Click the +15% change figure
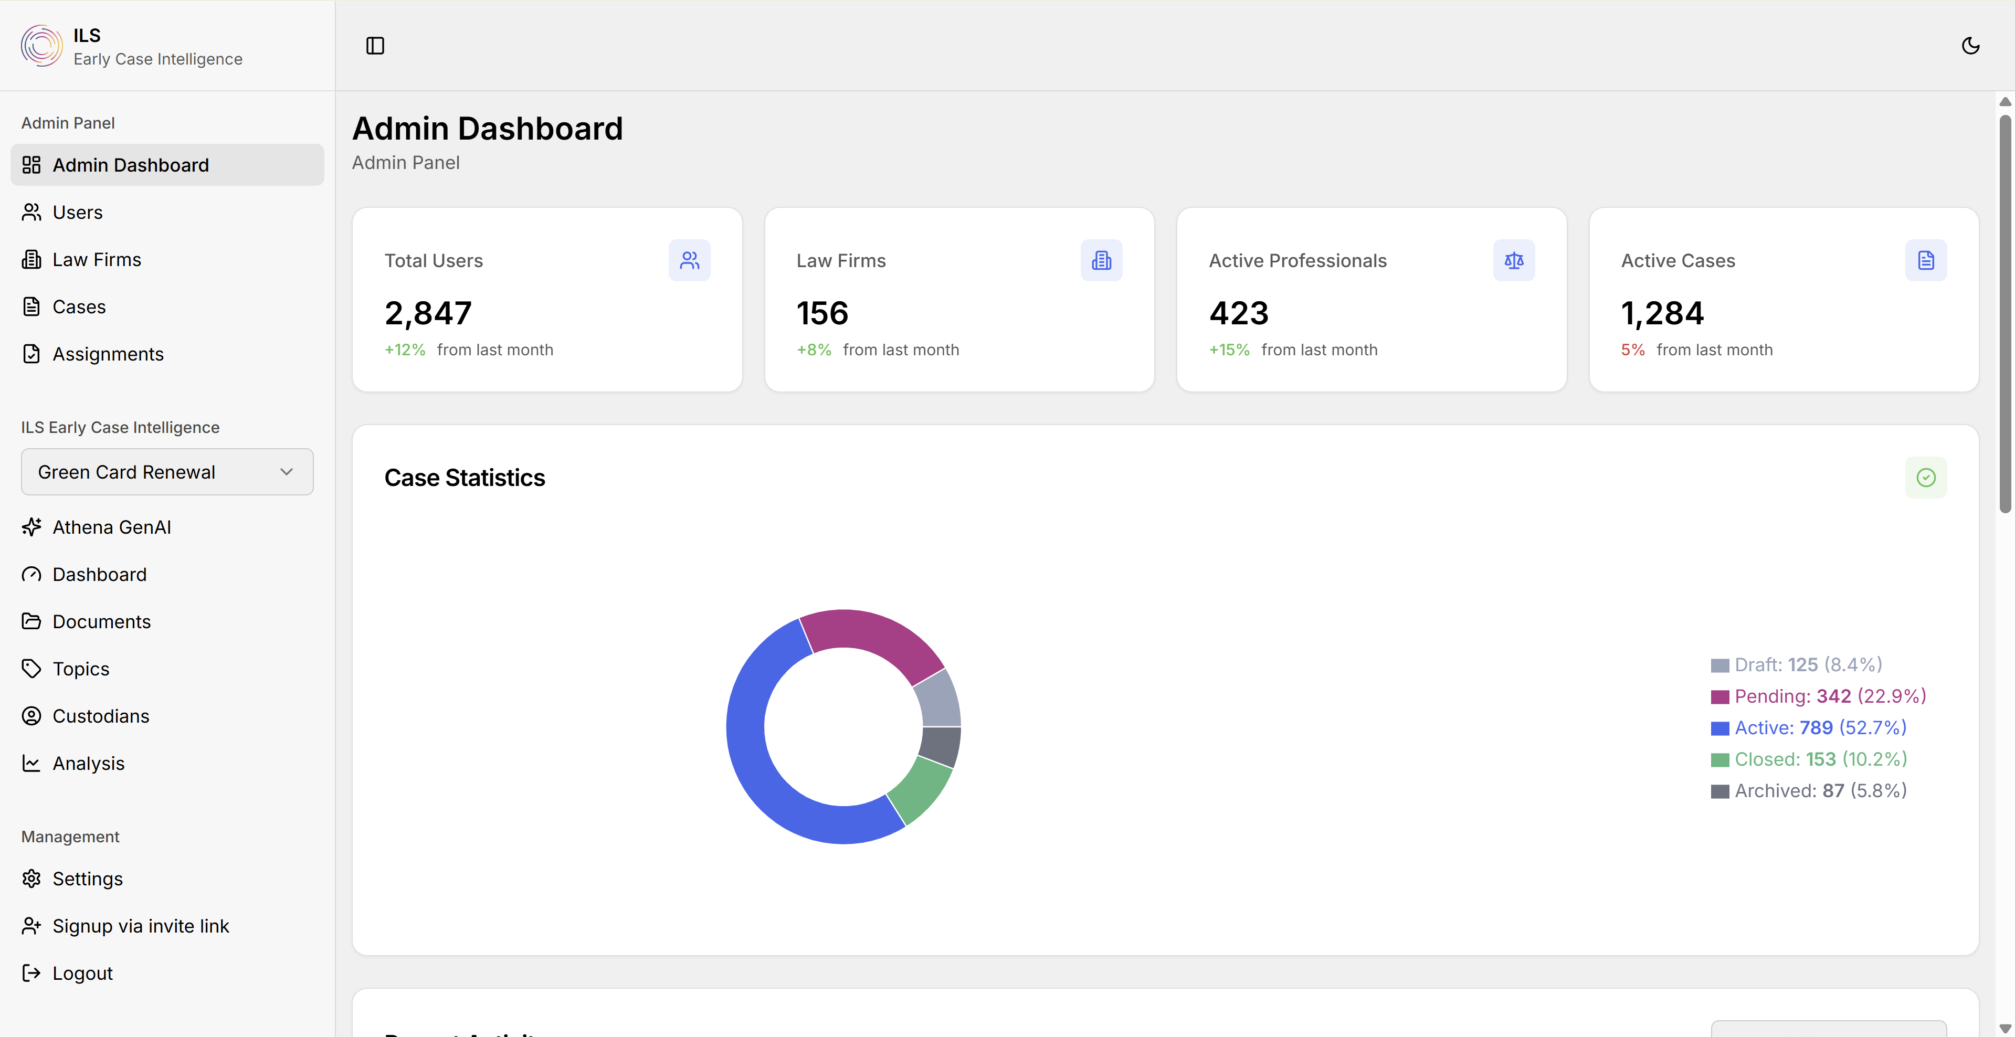The width and height of the screenshot is (2015, 1037). [1229, 350]
